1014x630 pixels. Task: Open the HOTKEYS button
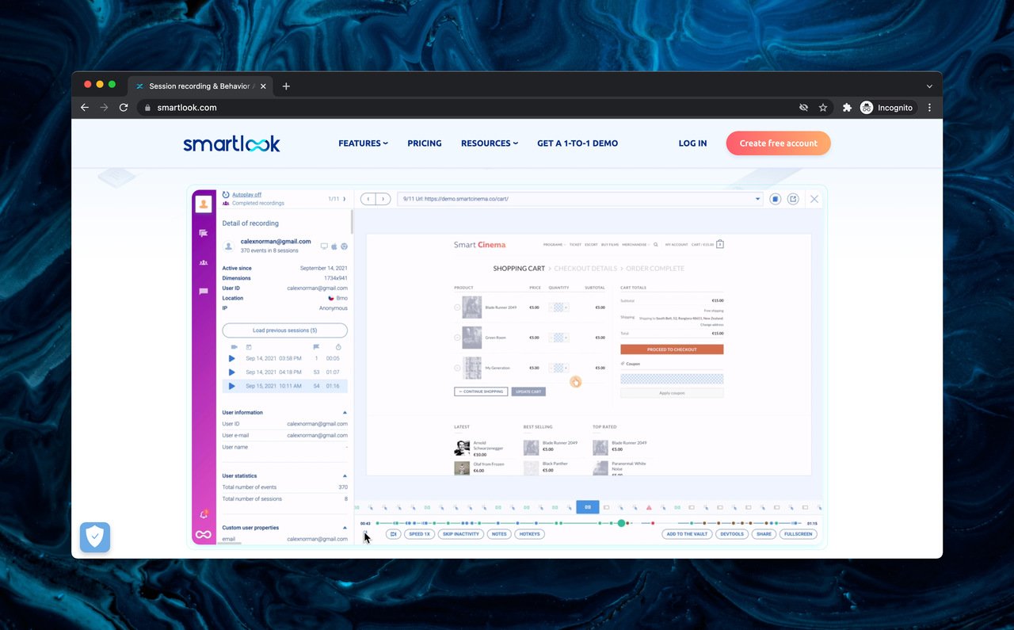tap(529, 534)
